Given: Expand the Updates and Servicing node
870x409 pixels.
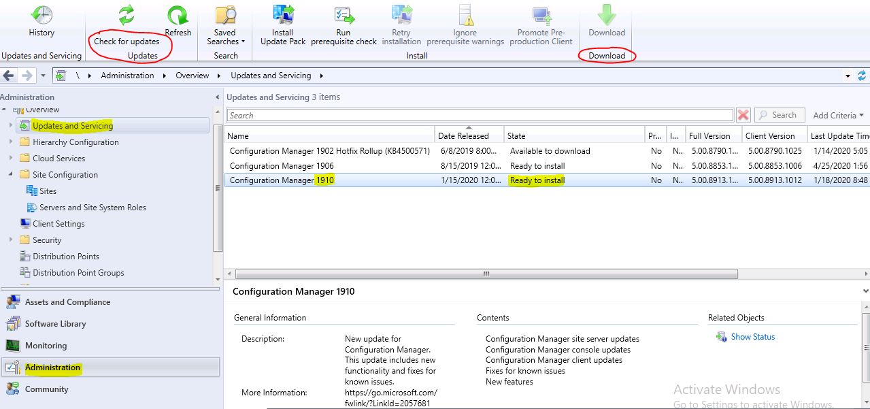Looking at the screenshot, I should (10, 126).
